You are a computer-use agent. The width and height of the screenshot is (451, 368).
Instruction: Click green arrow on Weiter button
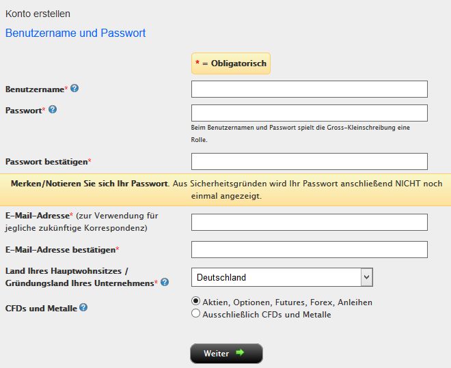coord(240,352)
